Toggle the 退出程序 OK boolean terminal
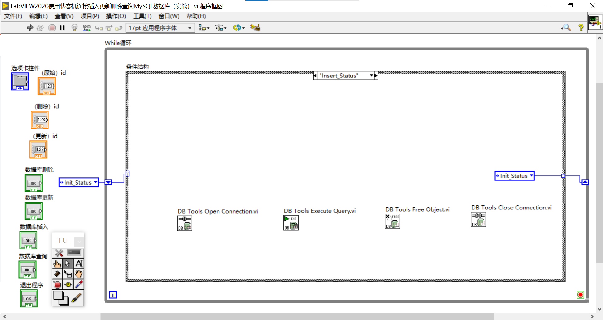 pos(28,298)
